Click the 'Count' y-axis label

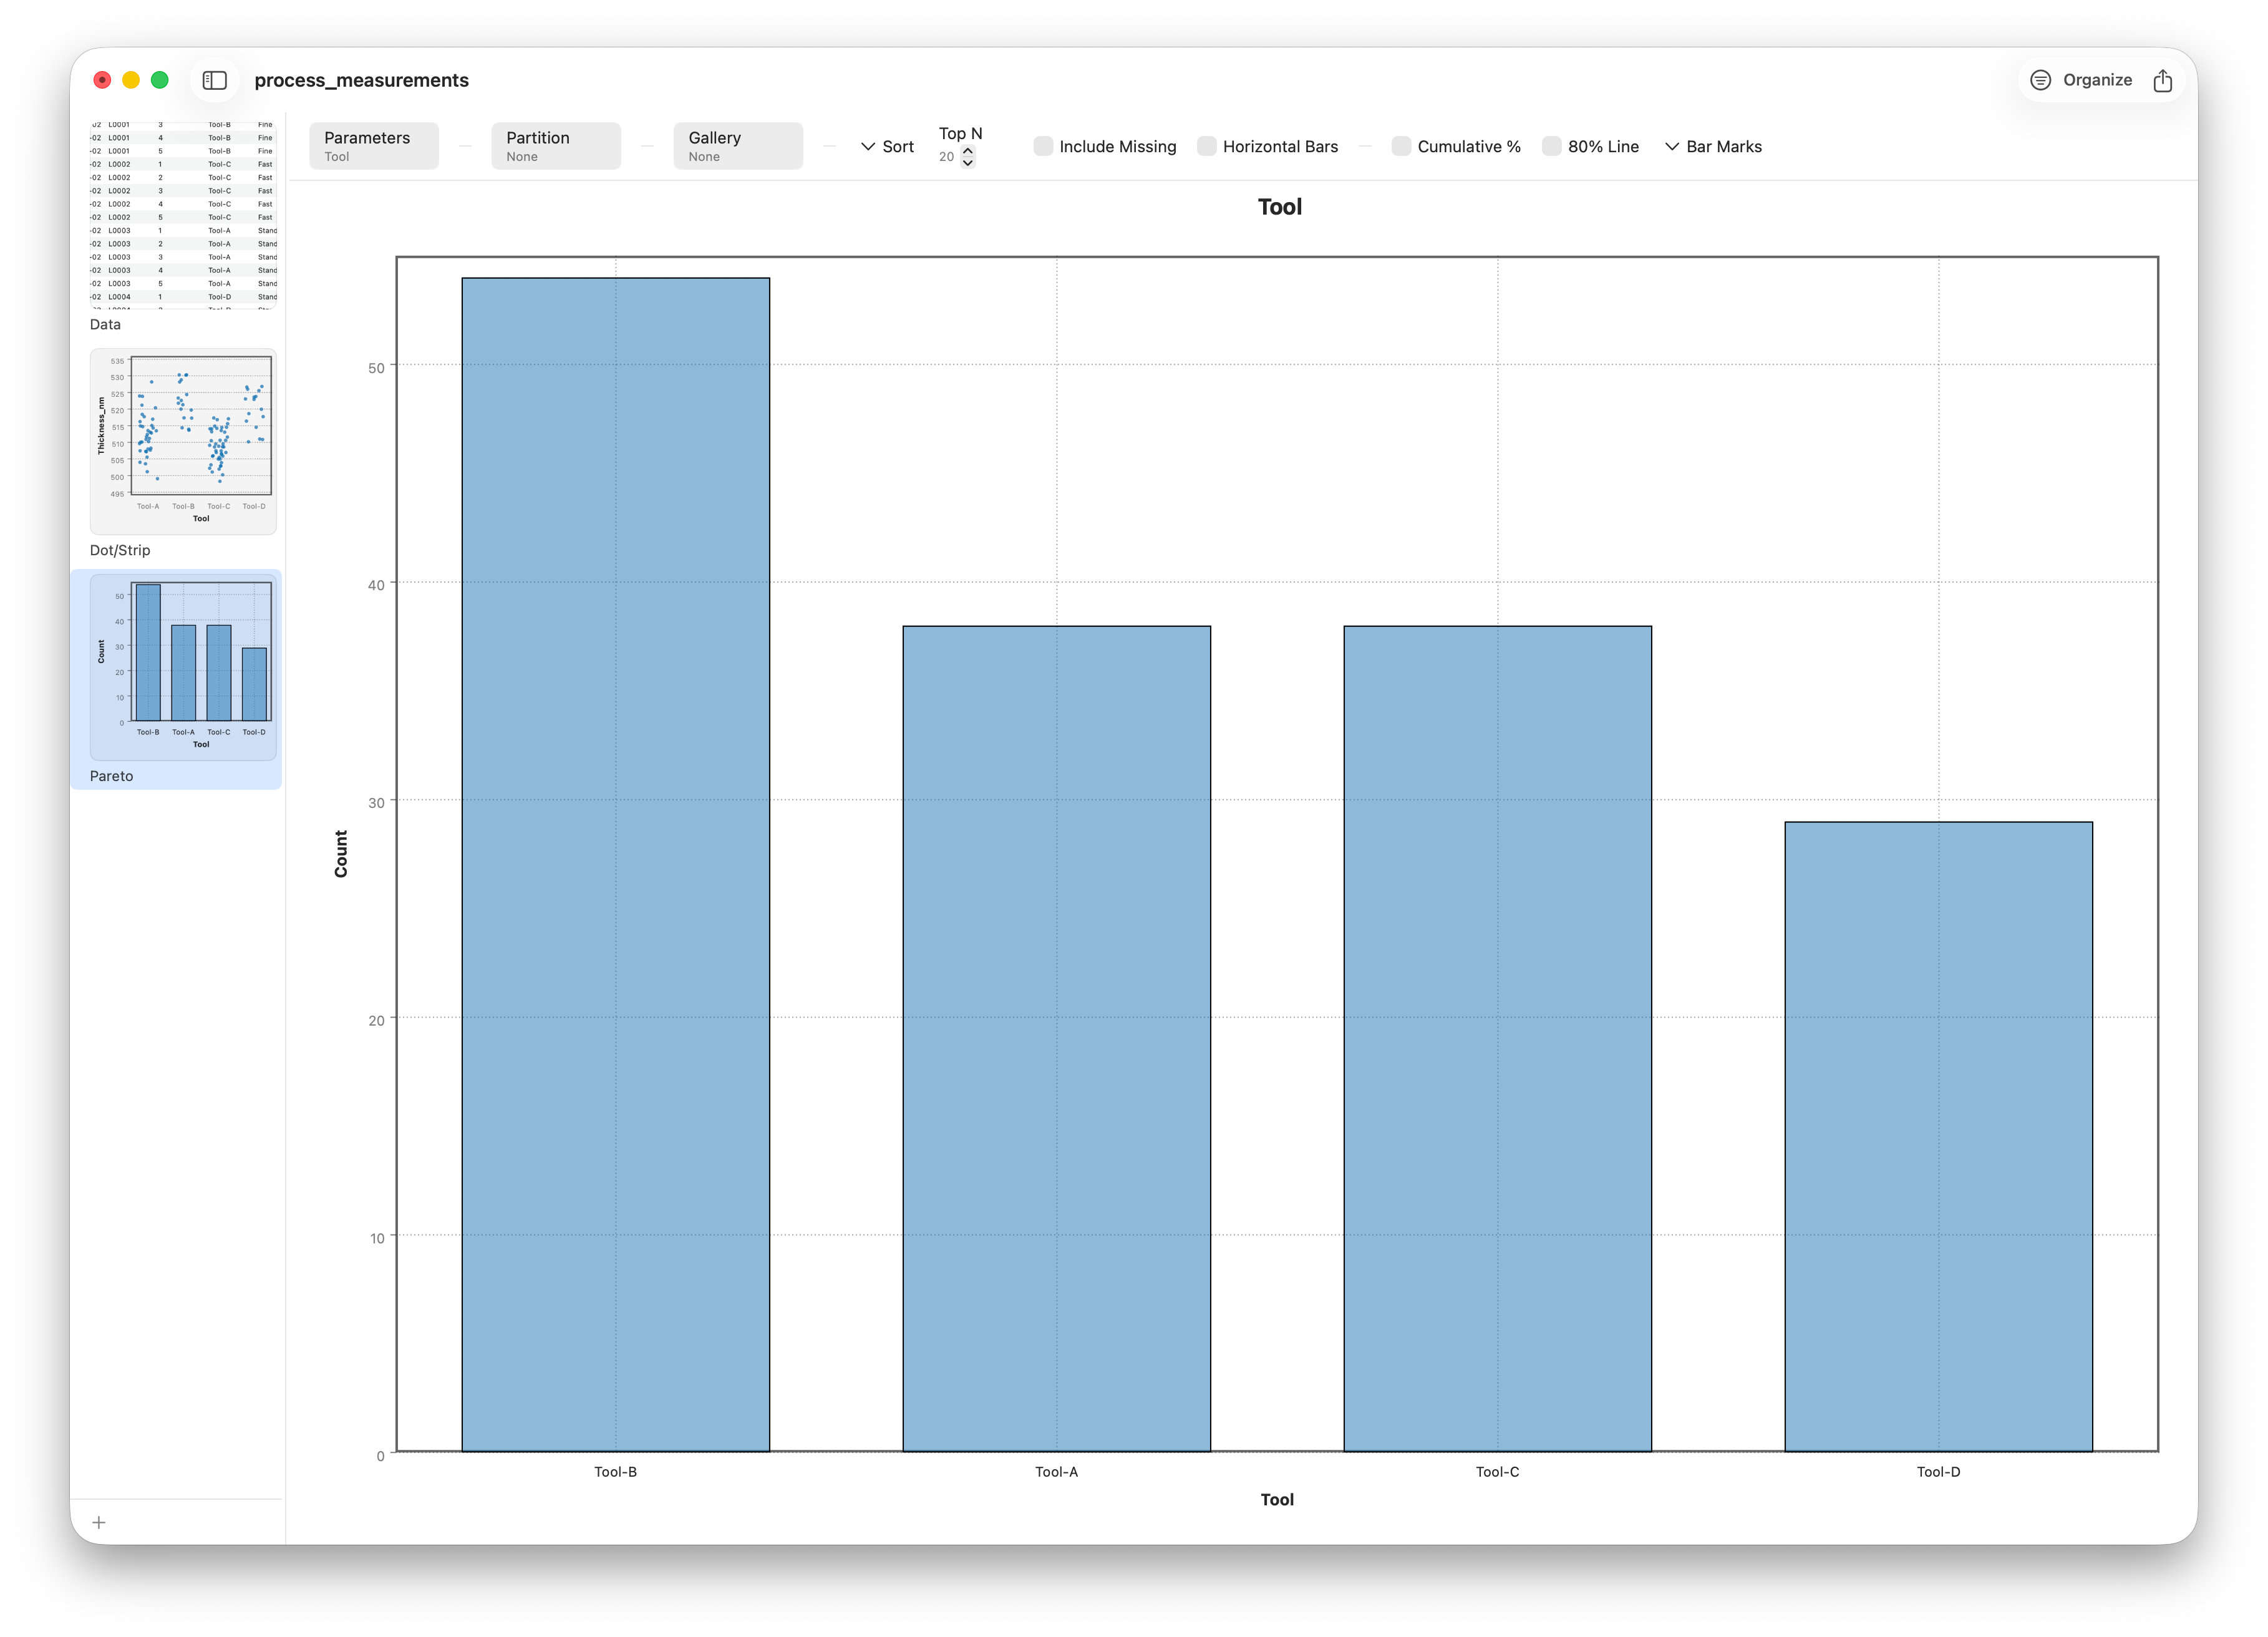[341, 854]
